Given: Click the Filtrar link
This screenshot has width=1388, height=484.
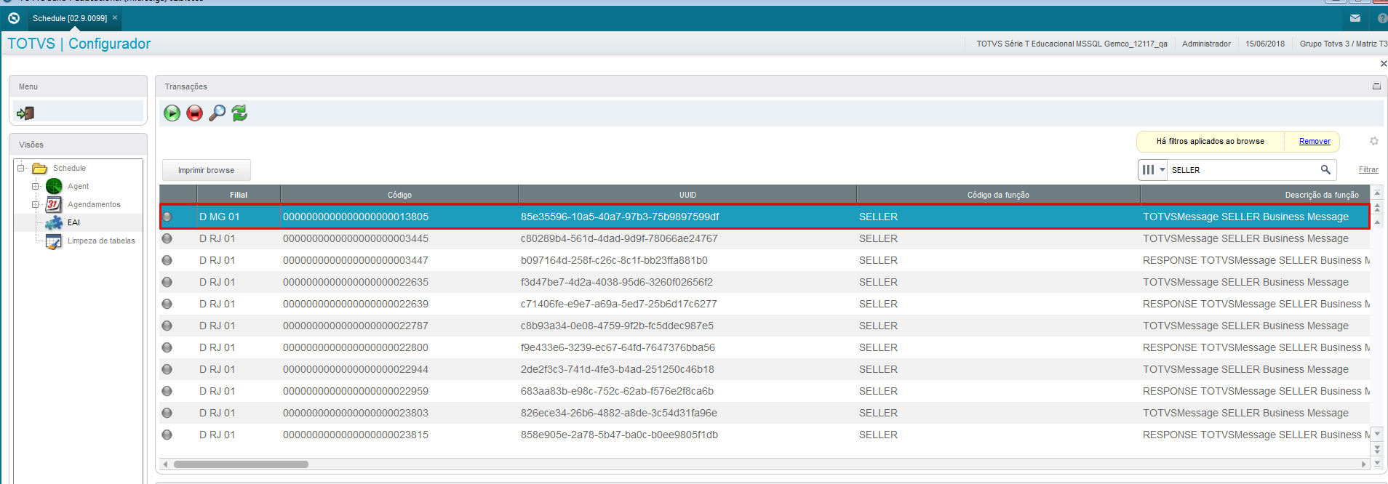Looking at the screenshot, I should pos(1368,169).
